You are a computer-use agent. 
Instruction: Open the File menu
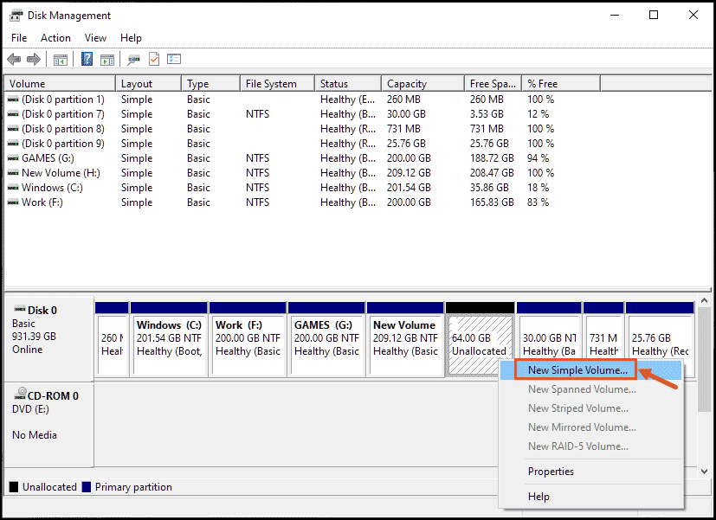point(18,37)
